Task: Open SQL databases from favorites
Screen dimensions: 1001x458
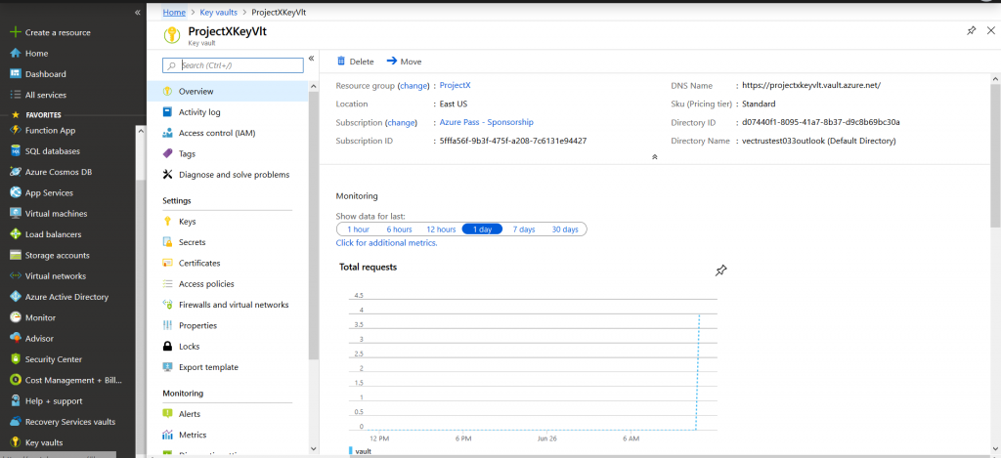Action: pos(53,151)
